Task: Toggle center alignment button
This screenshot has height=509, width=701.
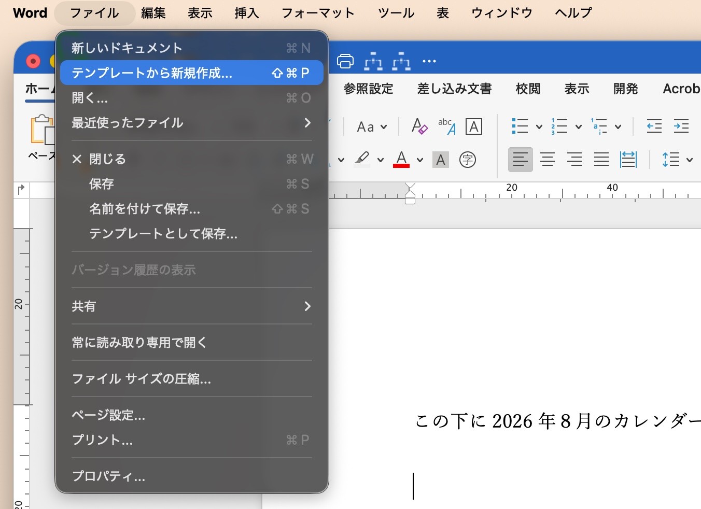Action: click(x=548, y=160)
